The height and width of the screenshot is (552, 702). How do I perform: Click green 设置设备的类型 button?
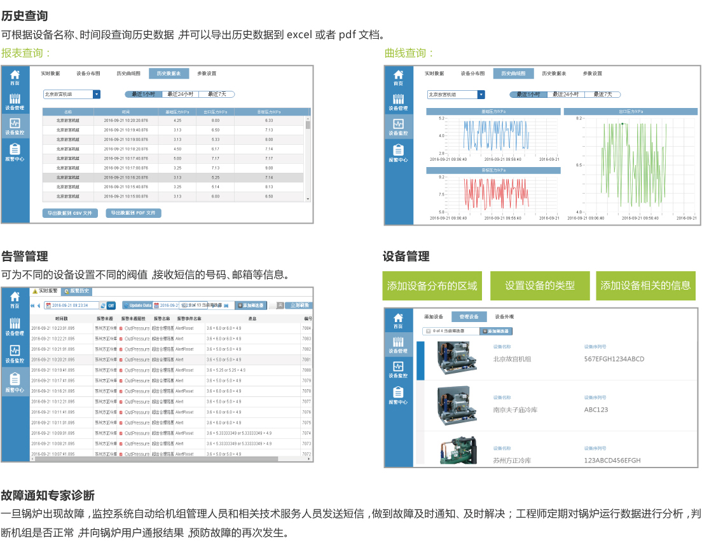pos(540,285)
